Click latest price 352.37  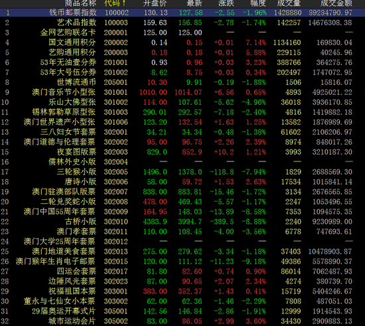[x=190, y=291]
